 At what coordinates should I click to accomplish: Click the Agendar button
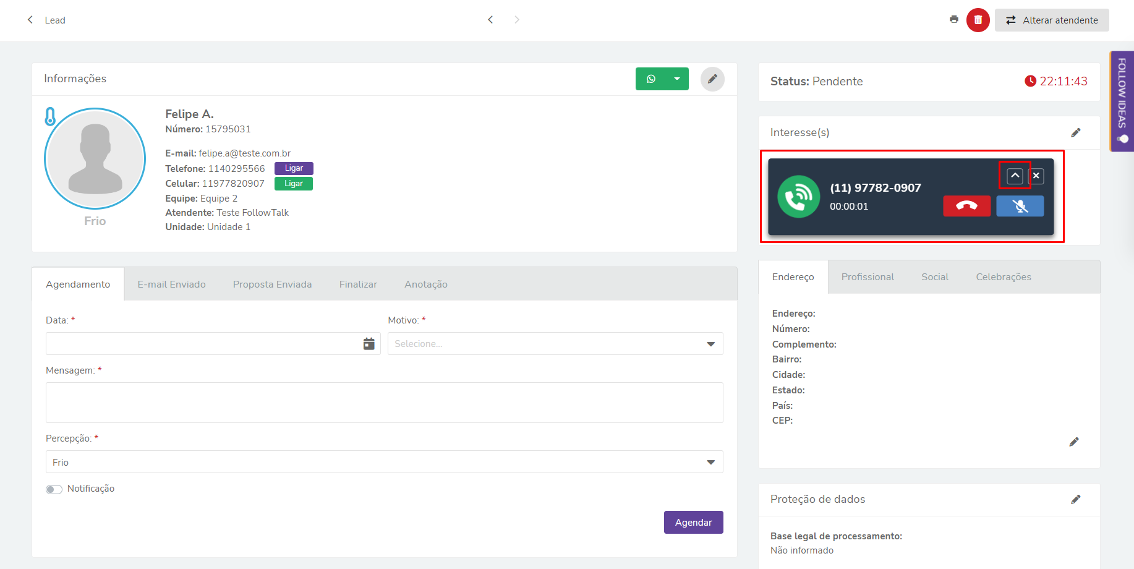pyautogui.click(x=693, y=523)
